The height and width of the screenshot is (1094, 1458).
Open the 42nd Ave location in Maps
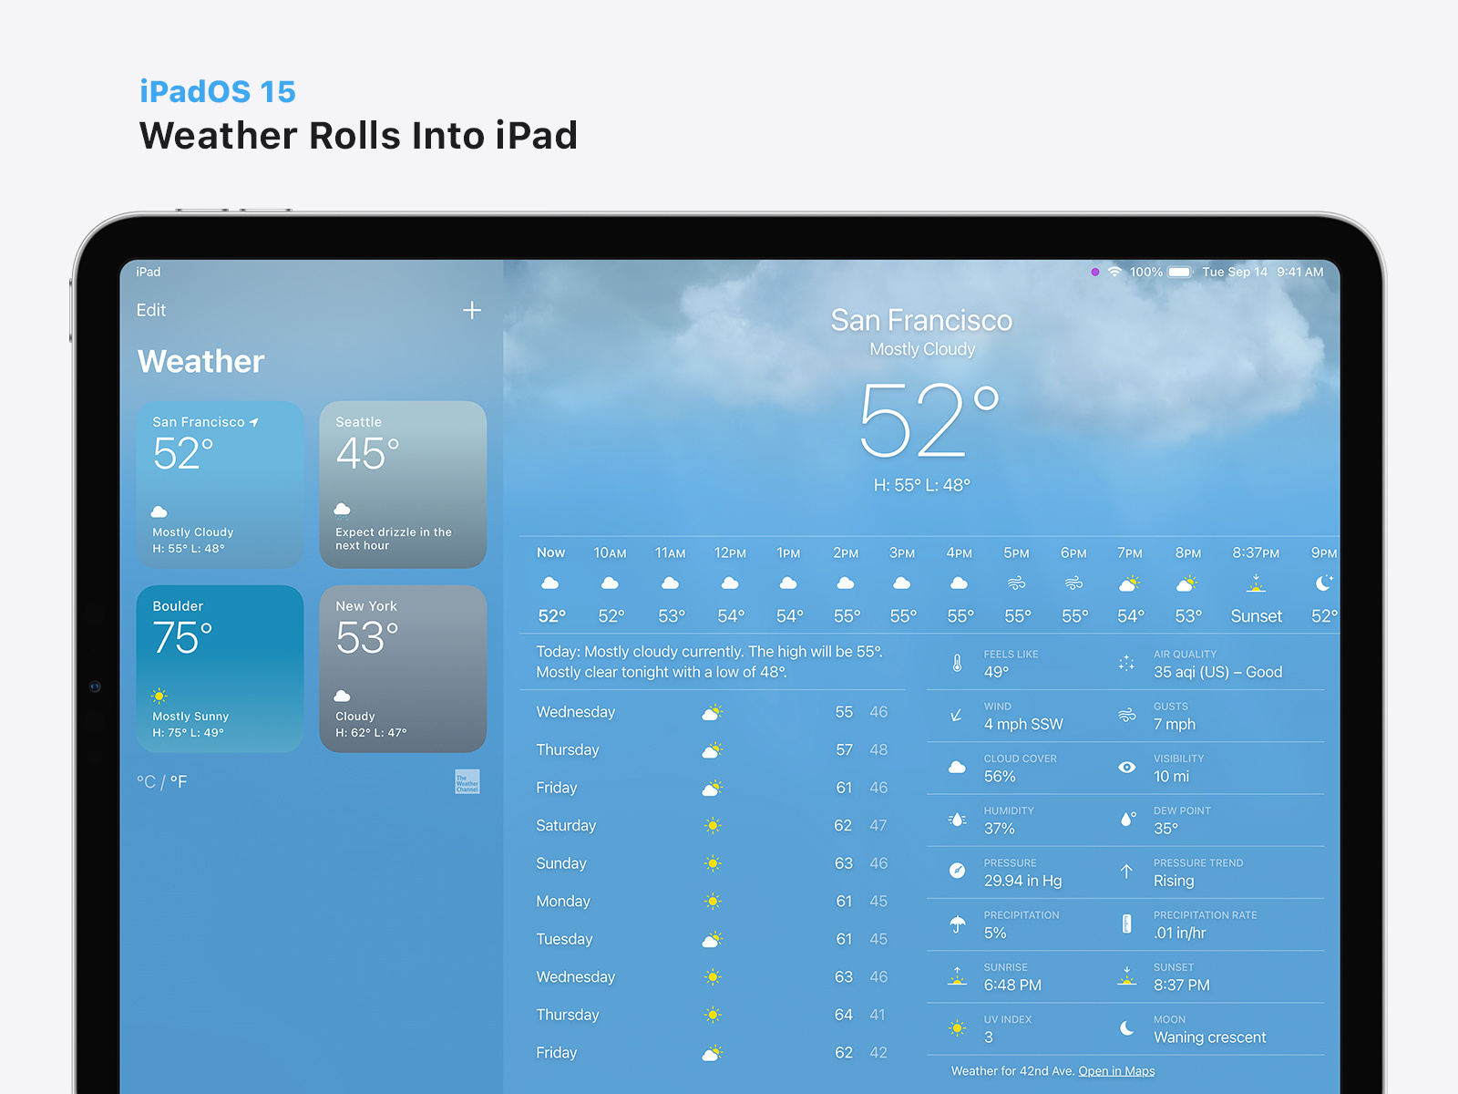click(x=1116, y=1070)
